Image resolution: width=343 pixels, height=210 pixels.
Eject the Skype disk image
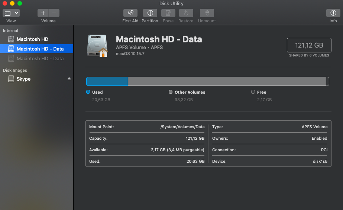(69, 79)
